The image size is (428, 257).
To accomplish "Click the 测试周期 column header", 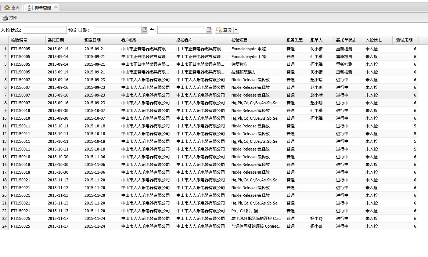I will coord(404,40).
